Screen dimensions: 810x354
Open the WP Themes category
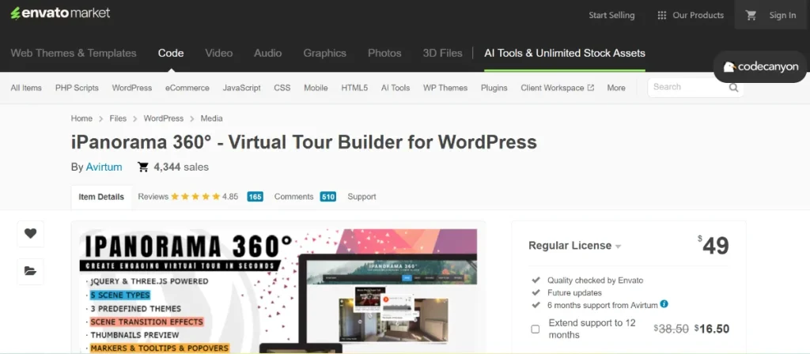pyautogui.click(x=445, y=88)
